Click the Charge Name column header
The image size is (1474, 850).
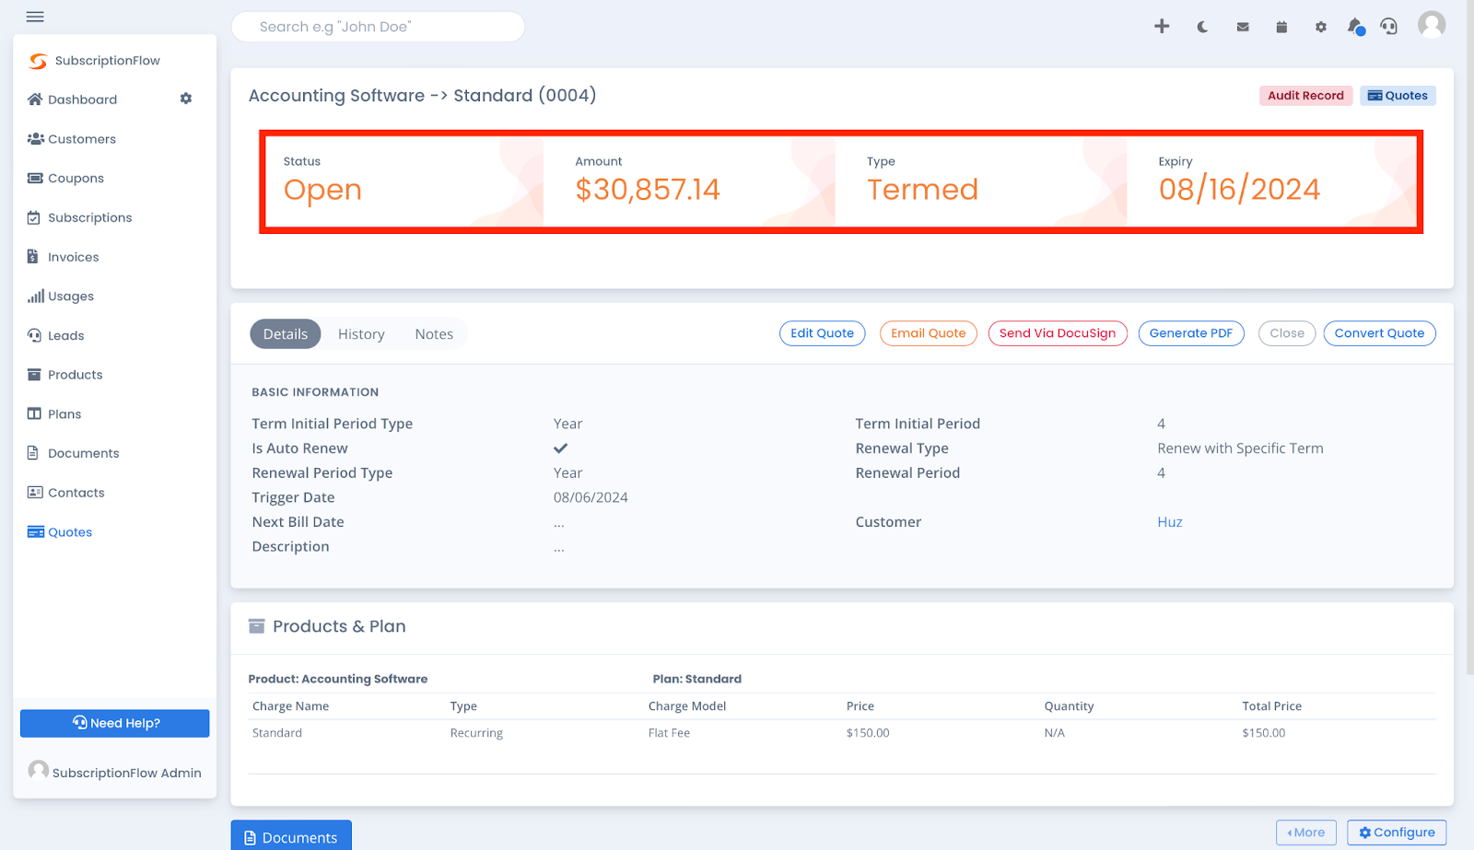coord(290,706)
